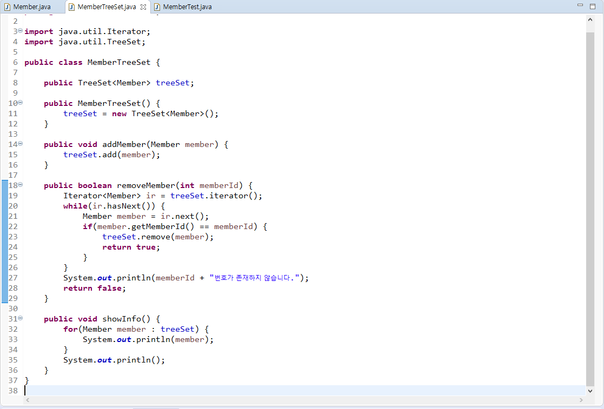Close the MemberTreeSet.java tab with its X
The image size is (604, 409).
(x=143, y=7)
